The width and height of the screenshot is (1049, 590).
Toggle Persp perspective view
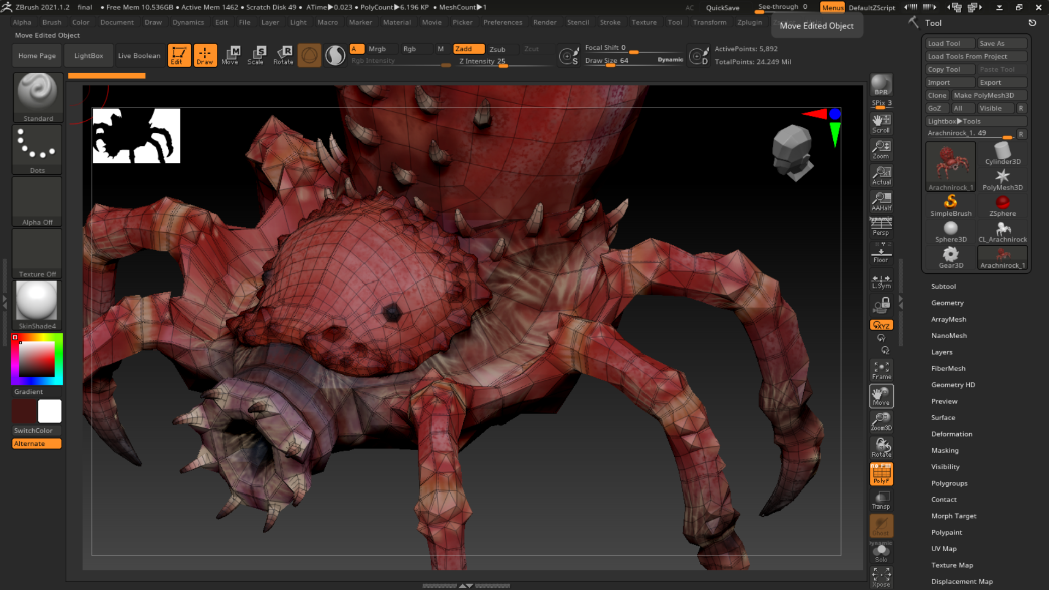[x=881, y=227]
